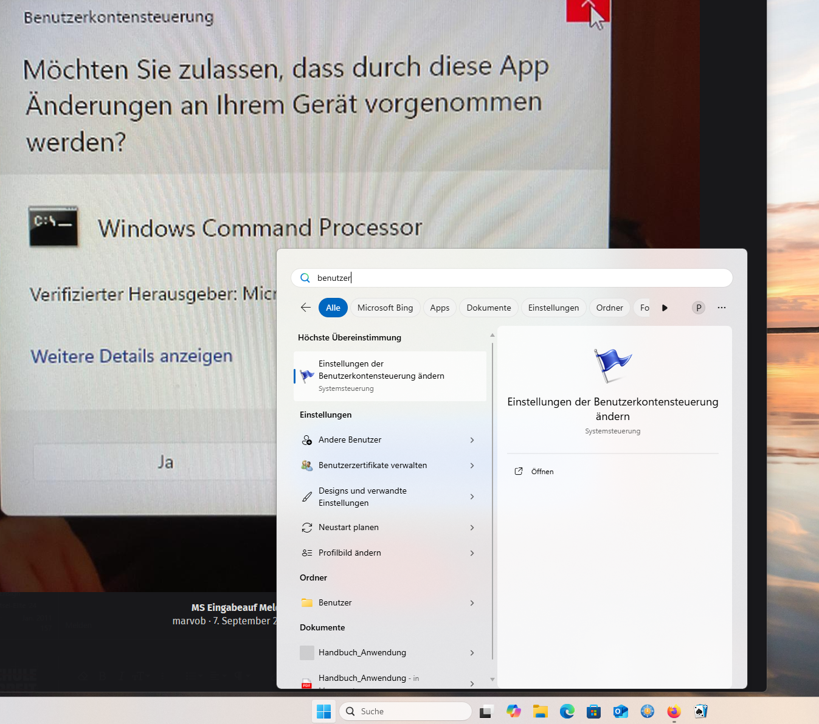Open the Profilbild ändern setting
Viewport: 819px width, 724px height.
(x=390, y=553)
